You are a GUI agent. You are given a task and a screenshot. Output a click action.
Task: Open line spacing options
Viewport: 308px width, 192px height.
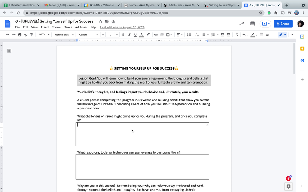pyautogui.click(x=189, y=35)
